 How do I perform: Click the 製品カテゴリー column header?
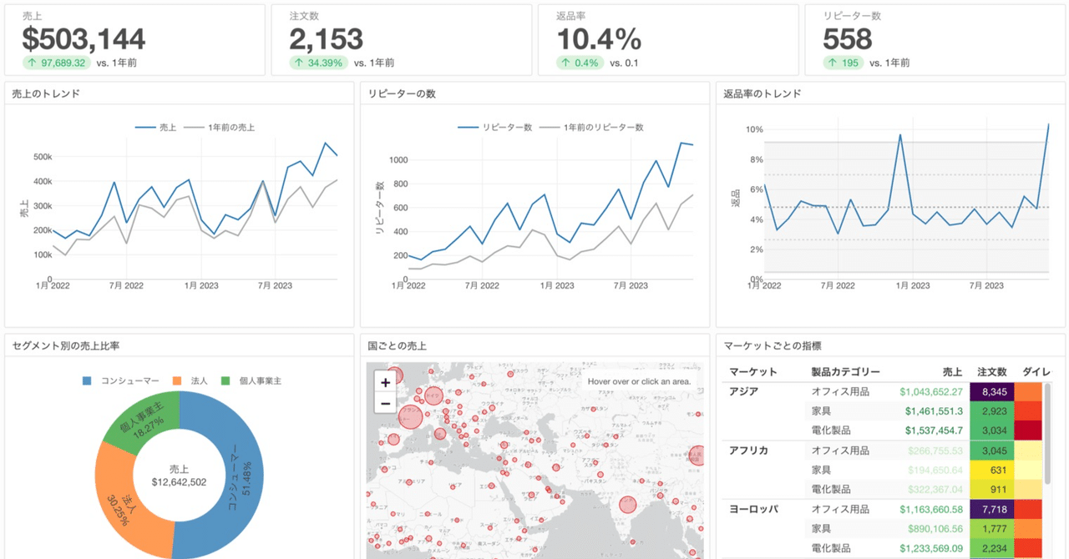845,371
